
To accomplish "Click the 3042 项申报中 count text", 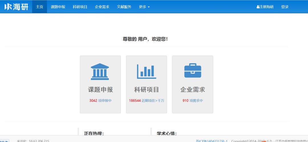I will (x=100, y=101).
